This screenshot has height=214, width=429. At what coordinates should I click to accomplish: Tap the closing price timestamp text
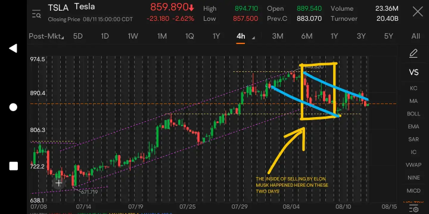click(91, 20)
